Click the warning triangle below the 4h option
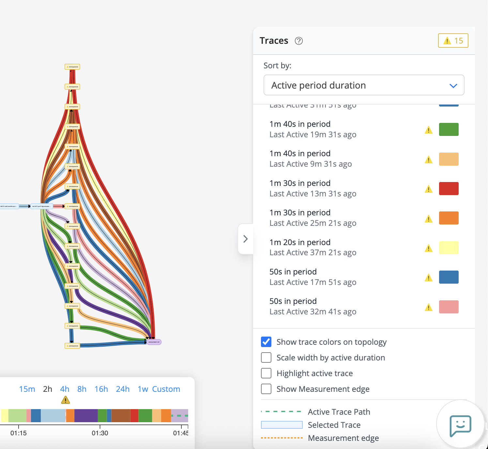This screenshot has width=488, height=449. coord(65,400)
